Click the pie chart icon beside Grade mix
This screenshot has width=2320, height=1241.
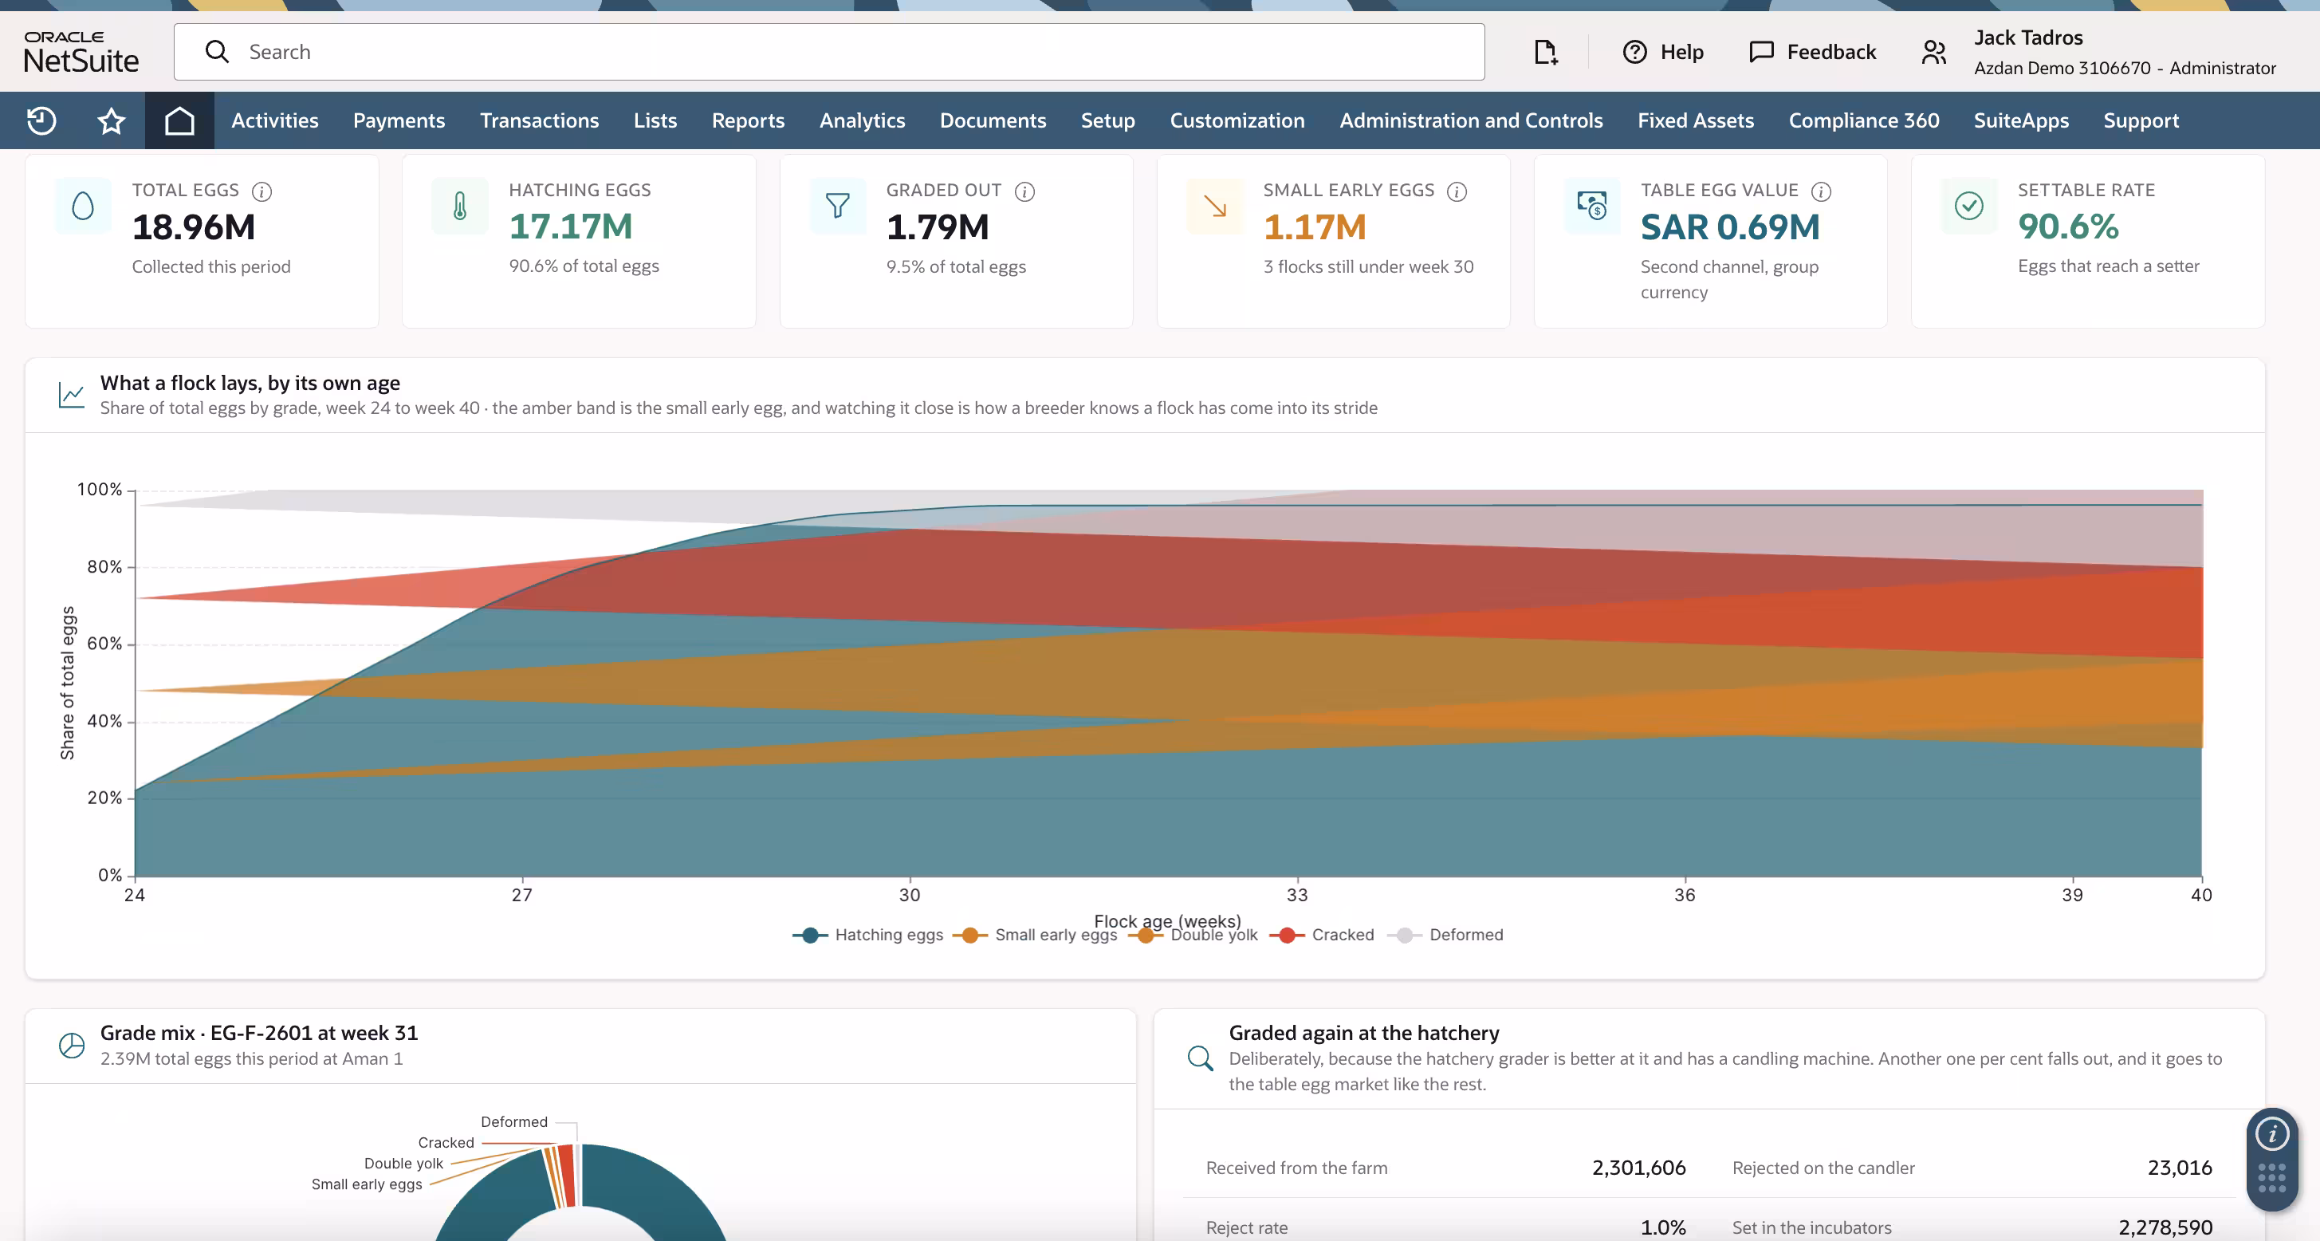[71, 1046]
